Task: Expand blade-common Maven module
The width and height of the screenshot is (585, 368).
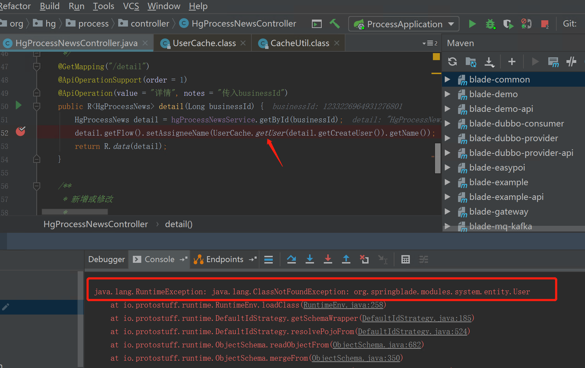Action: pyautogui.click(x=447, y=79)
